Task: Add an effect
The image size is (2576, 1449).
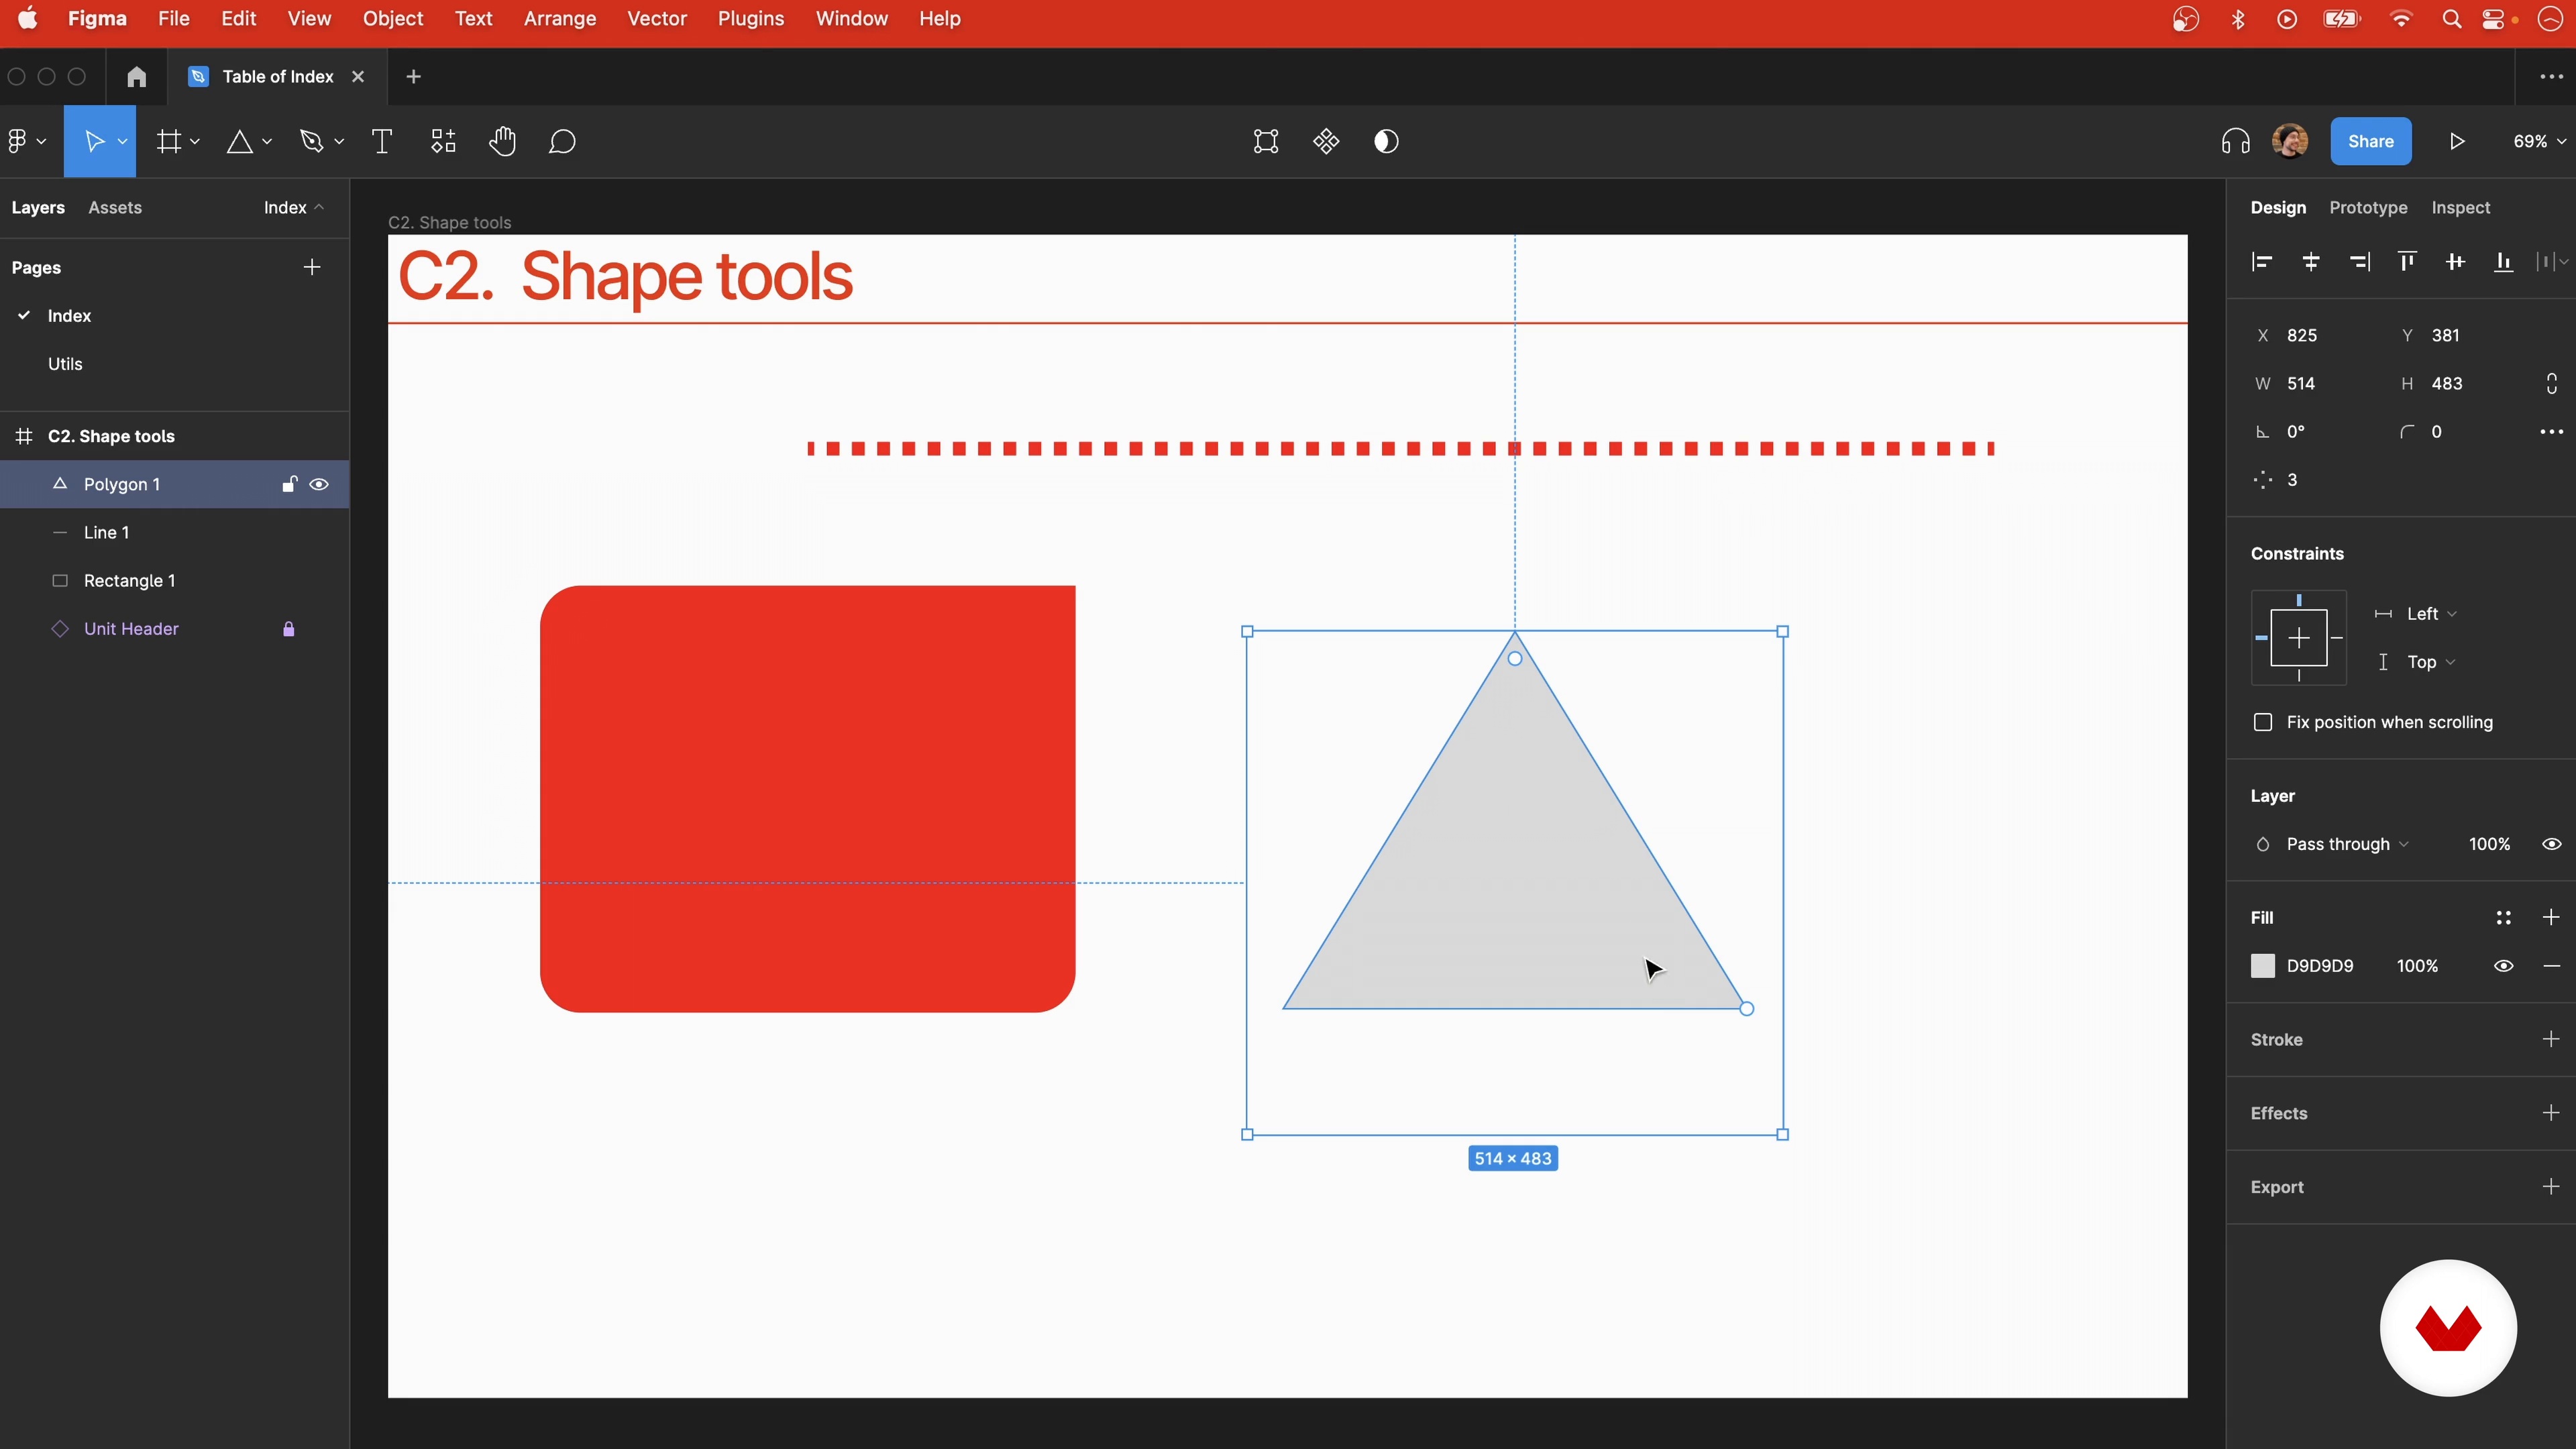Action: point(2551,1113)
